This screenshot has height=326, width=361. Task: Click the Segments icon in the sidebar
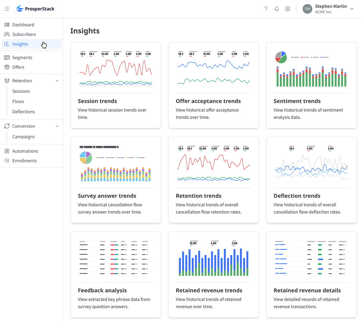click(7, 57)
